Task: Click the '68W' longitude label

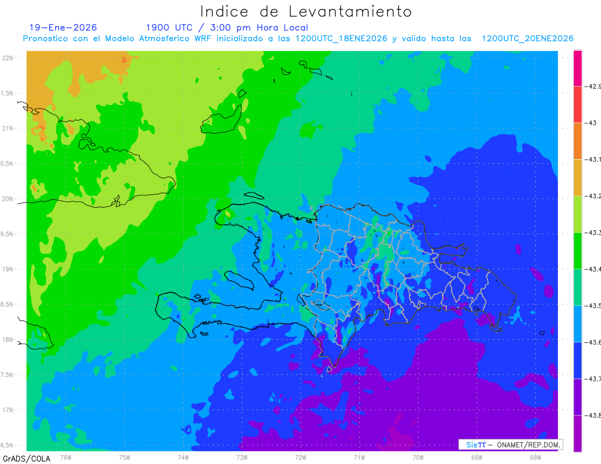Action: 535,457
